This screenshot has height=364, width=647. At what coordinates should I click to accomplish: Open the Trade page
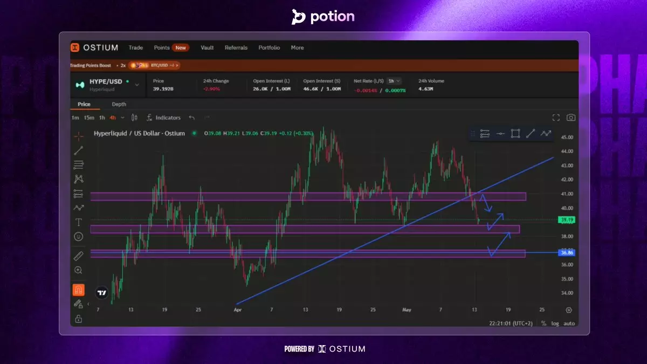point(136,47)
